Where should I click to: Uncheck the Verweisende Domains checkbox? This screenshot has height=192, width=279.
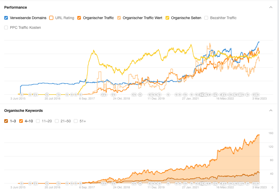coord(6,18)
